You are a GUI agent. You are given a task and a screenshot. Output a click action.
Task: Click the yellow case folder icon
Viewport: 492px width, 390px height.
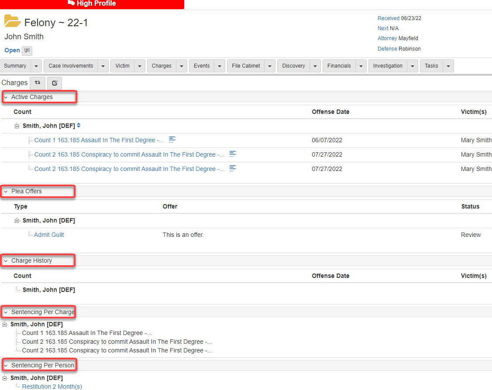pyautogui.click(x=12, y=21)
